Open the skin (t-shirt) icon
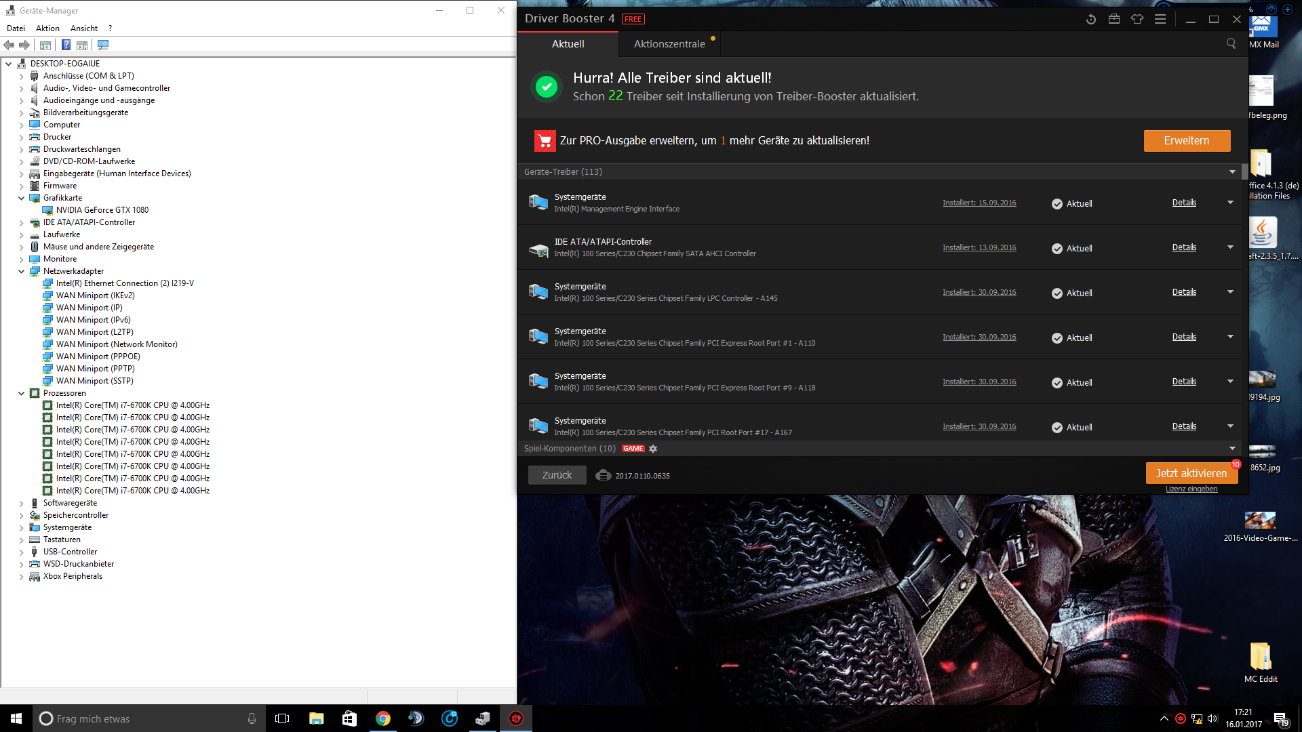This screenshot has width=1302, height=732. coord(1137,20)
